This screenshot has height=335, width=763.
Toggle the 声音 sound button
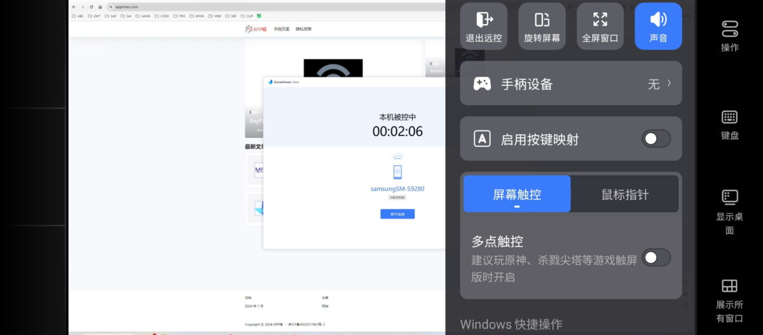tap(658, 26)
